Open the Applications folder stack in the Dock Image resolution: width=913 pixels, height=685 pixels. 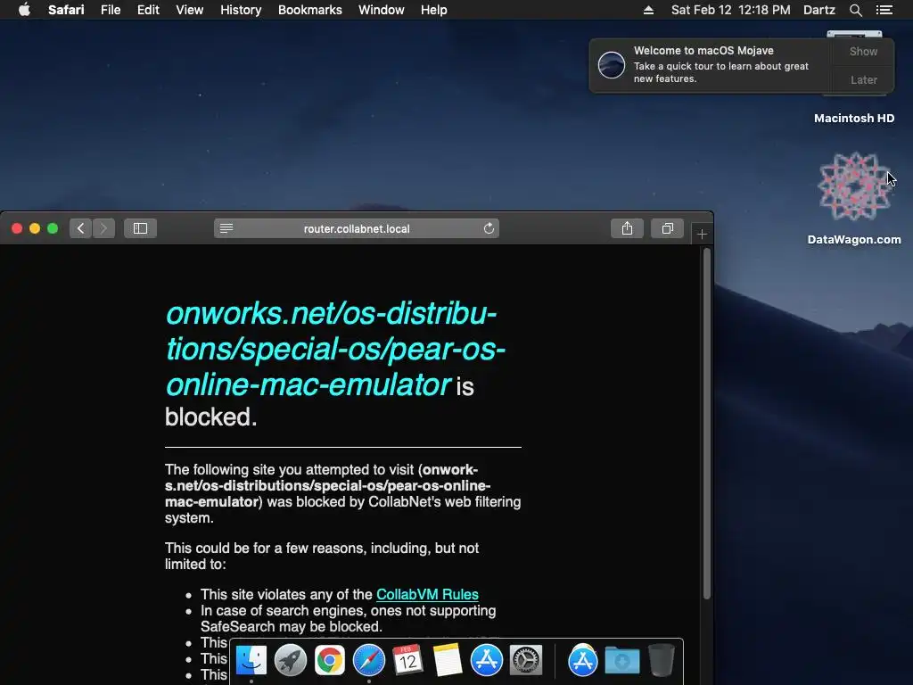point(583,661)
